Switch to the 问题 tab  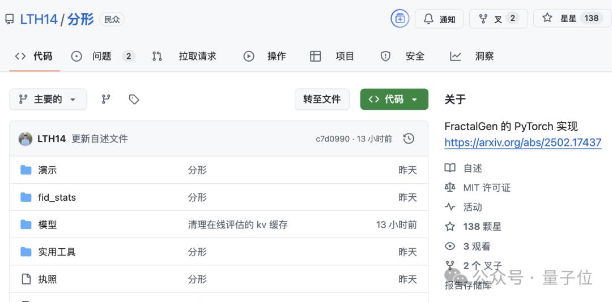click(x=102, y=56)
